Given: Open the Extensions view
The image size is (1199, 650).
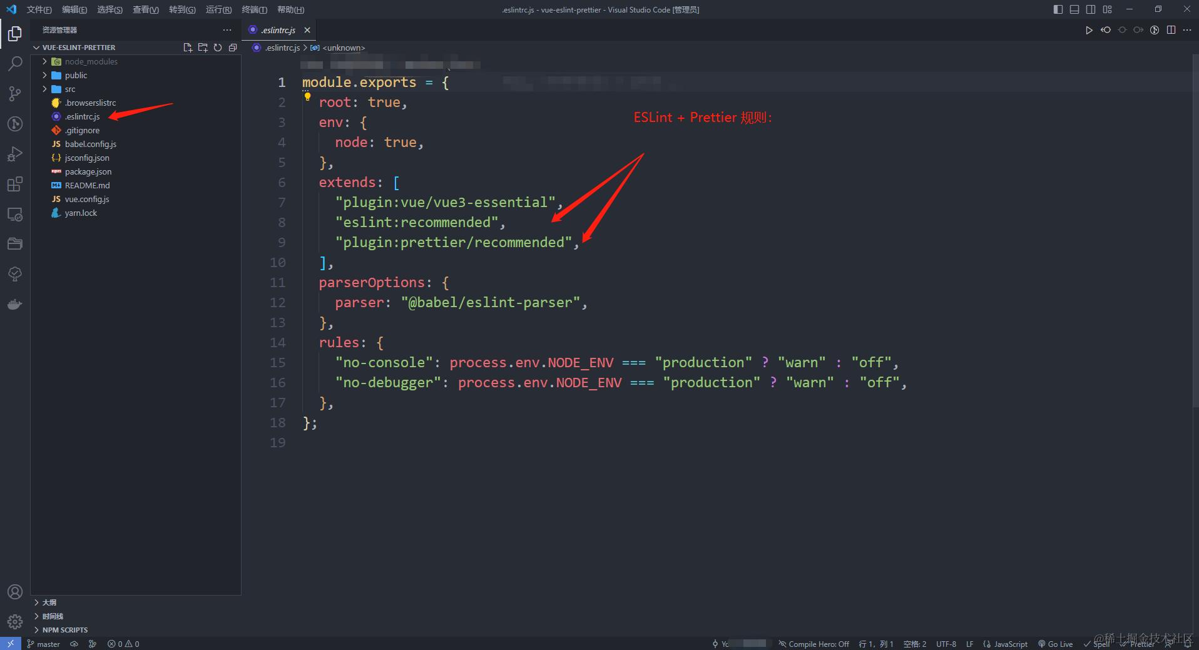Looking at the screenshot, I should point(15,184).
